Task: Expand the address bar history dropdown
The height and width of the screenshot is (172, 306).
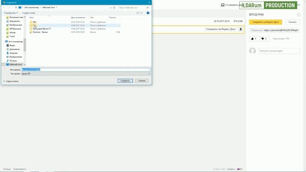Action: point(110,8)
